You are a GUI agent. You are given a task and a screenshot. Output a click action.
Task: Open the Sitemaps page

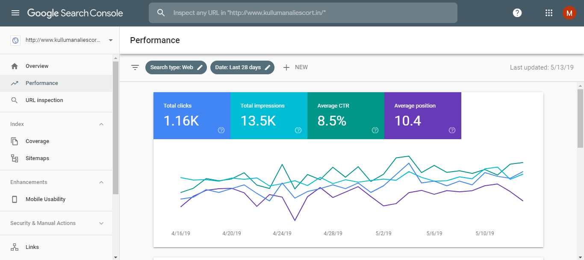pos(37,158)
